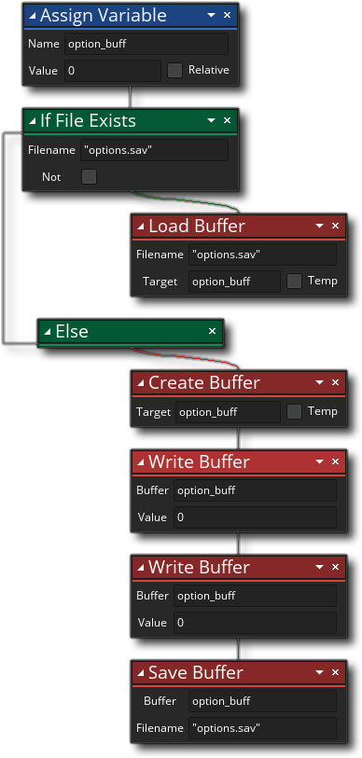Edit the Filename field in Save Buffer
Image resolution: width=362 pixels, height=758 pixels.
[x=262, y=727]
